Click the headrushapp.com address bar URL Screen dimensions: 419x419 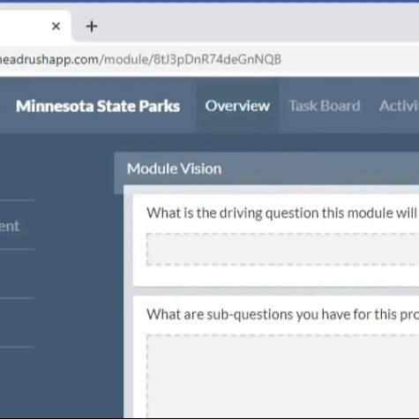click(x=140, y=59)
